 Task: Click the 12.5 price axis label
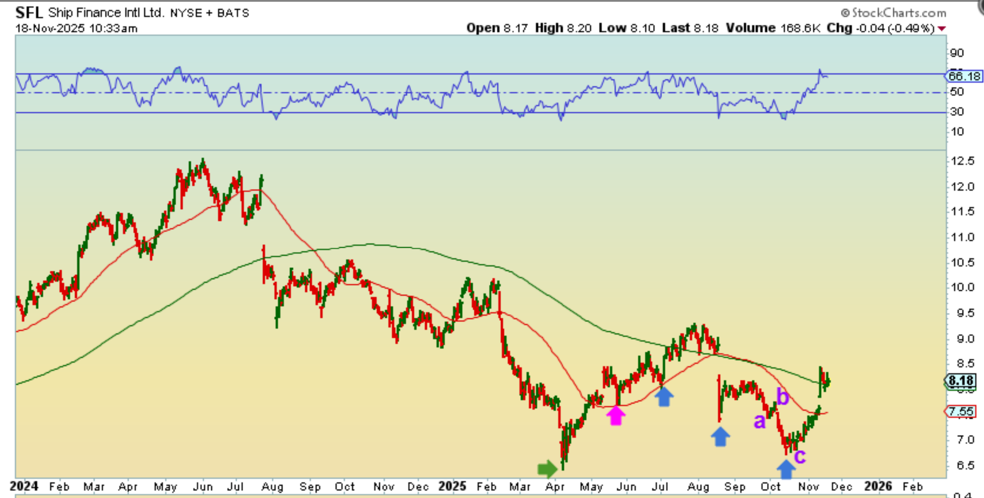coord(962,161)
